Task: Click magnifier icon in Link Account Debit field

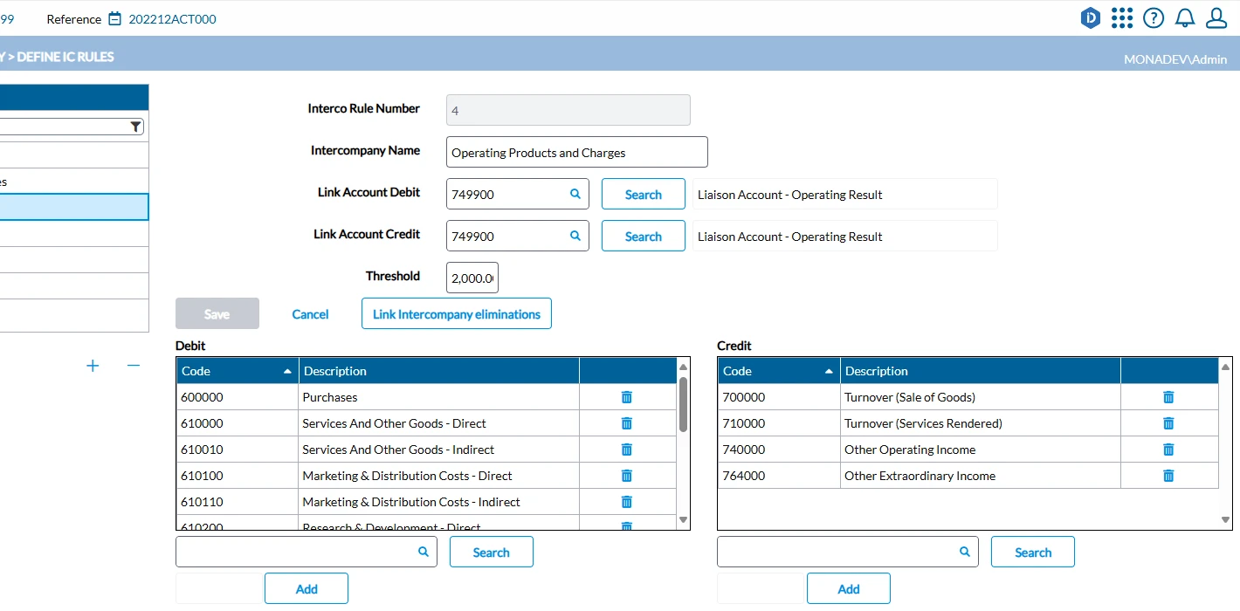Action: tap(575, 194)
